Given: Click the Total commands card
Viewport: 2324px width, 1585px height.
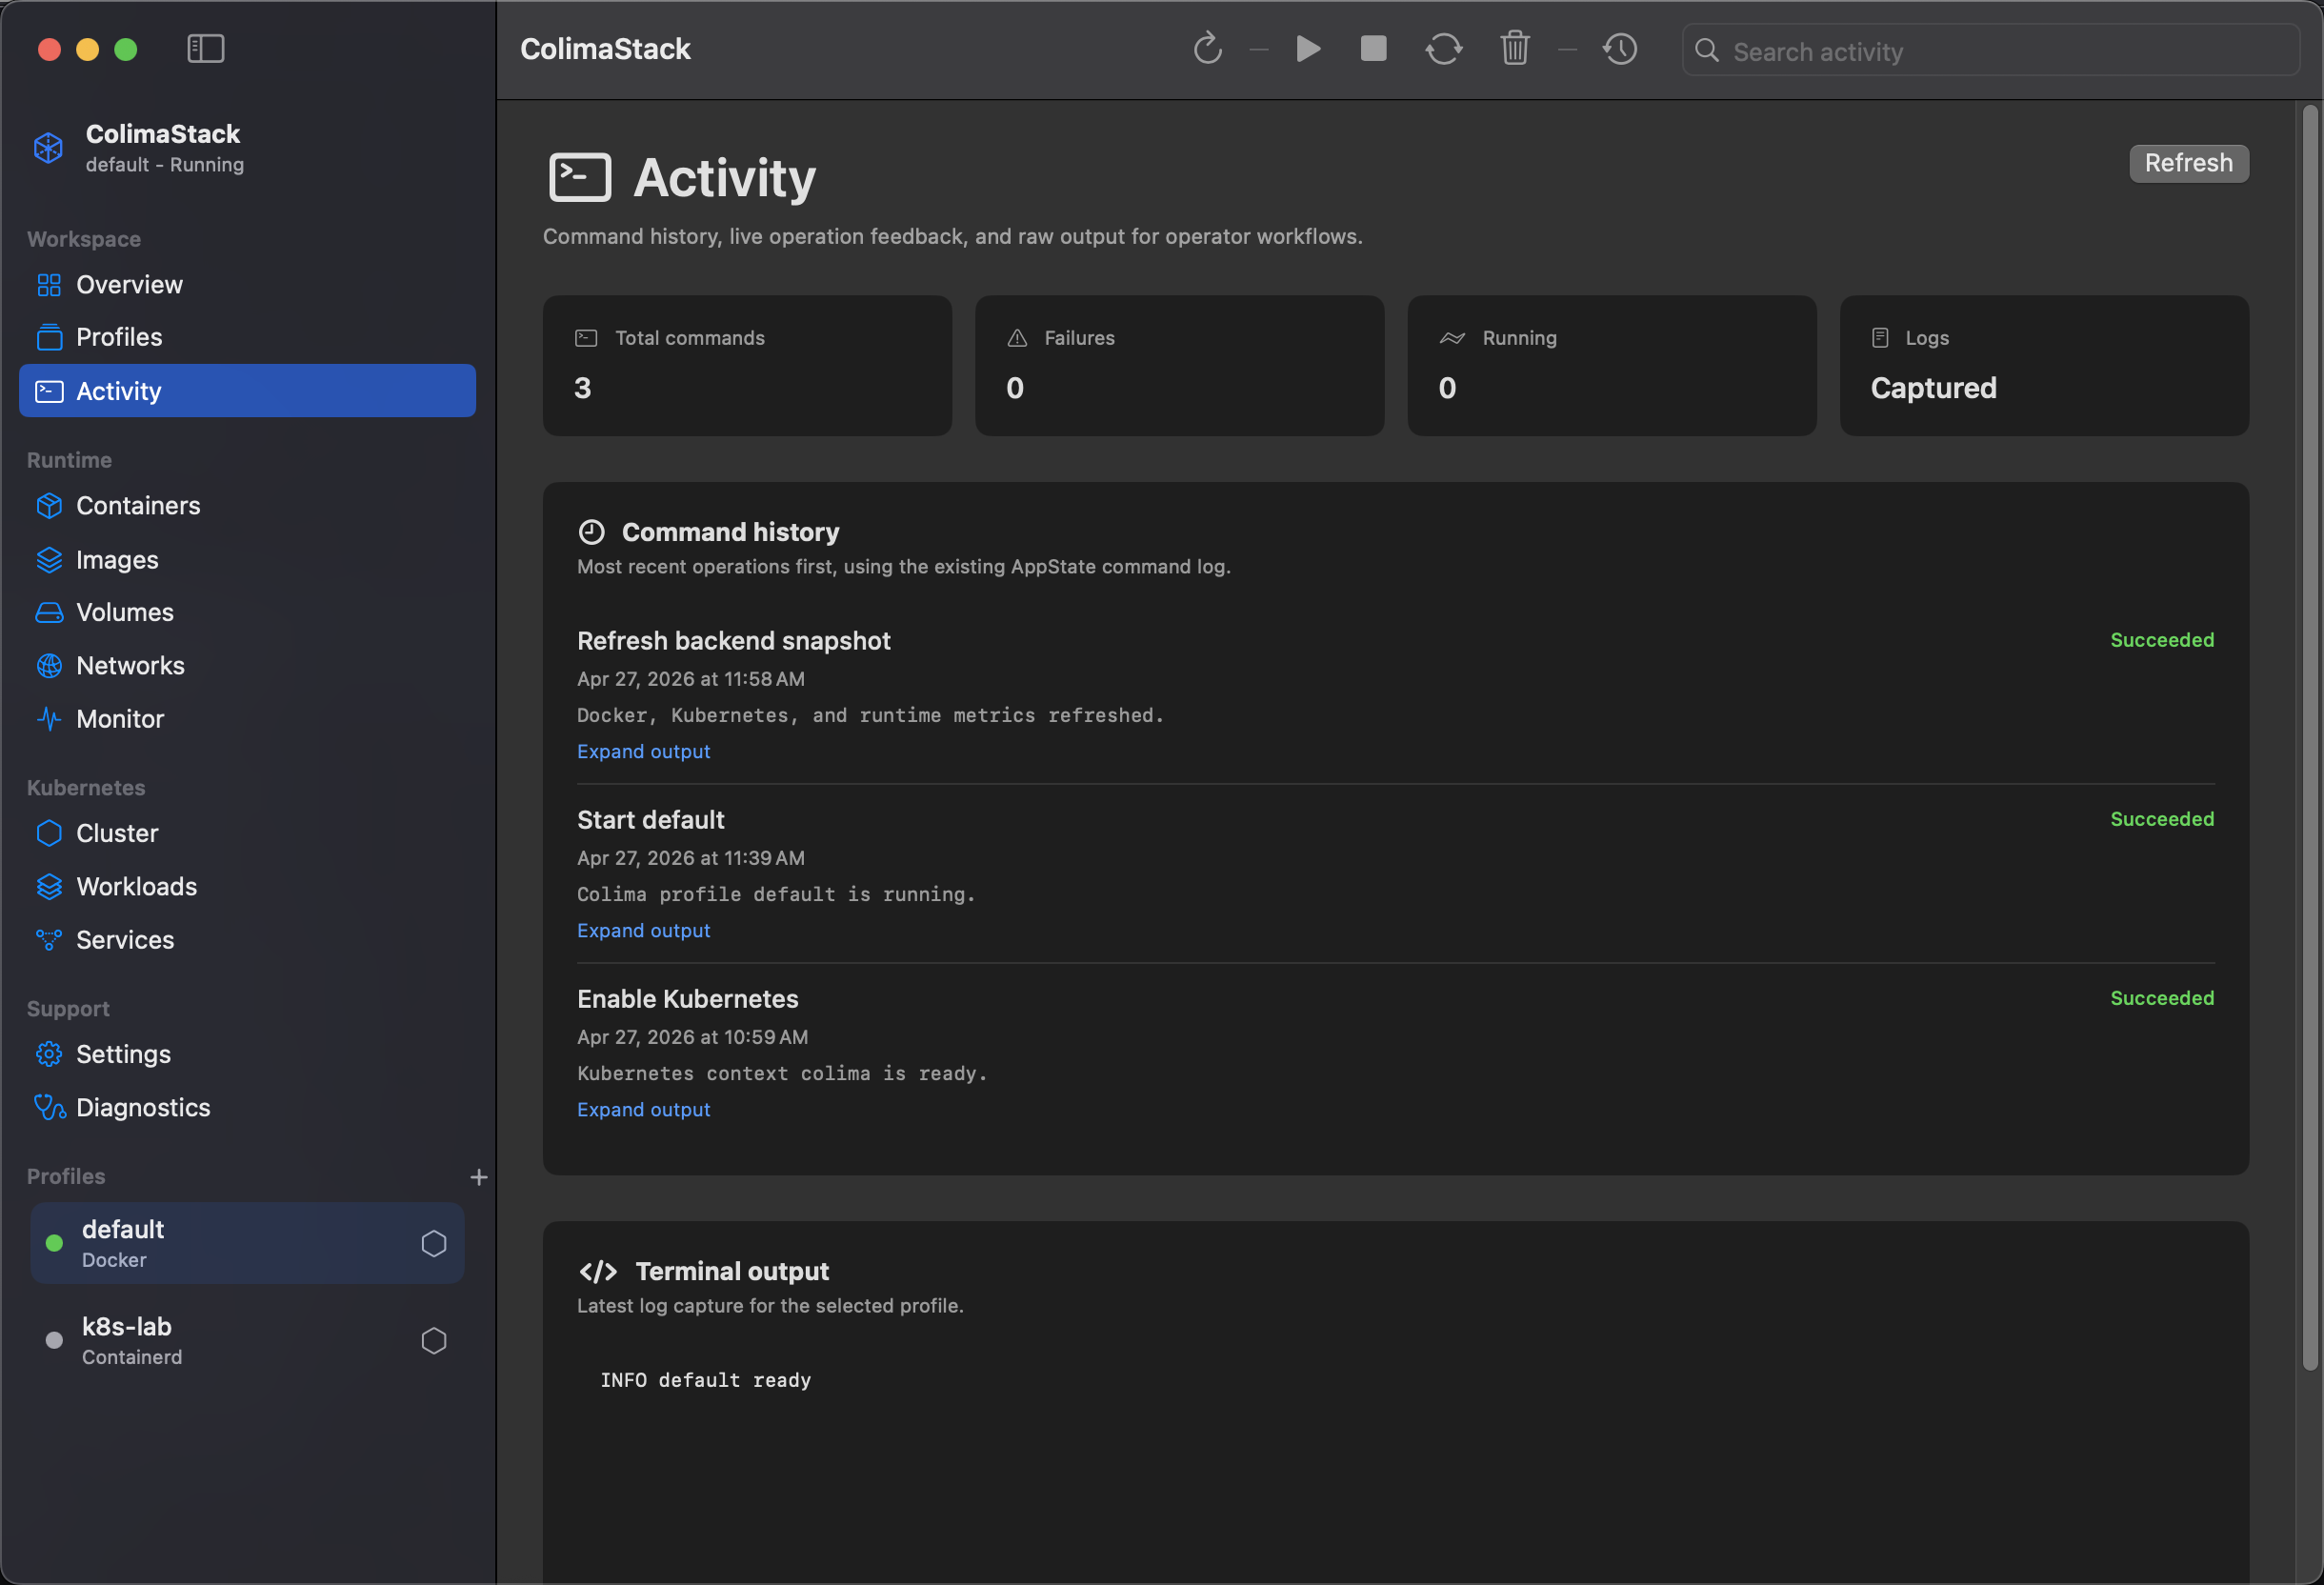Looking at the screenshot, I should (x=747, y=366).
